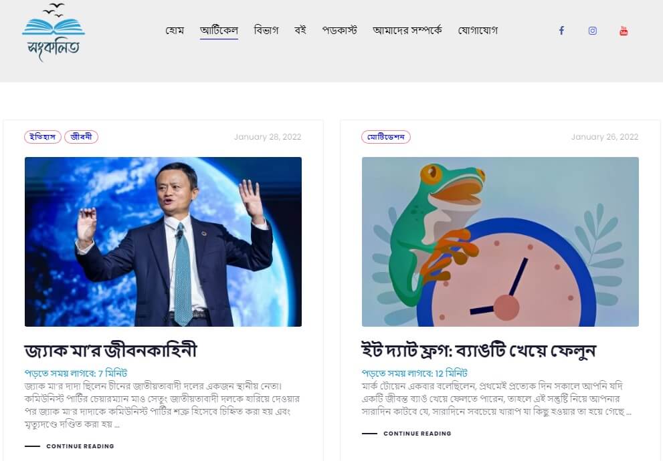This screenshot has height=461, width=663.
Task: Open the বই menu item
Action: tap(300, 30)
